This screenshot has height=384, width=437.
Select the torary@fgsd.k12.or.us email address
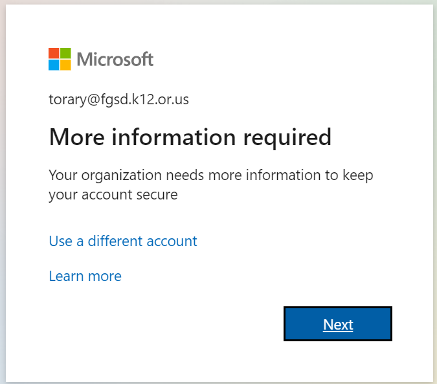pos(118,100)
